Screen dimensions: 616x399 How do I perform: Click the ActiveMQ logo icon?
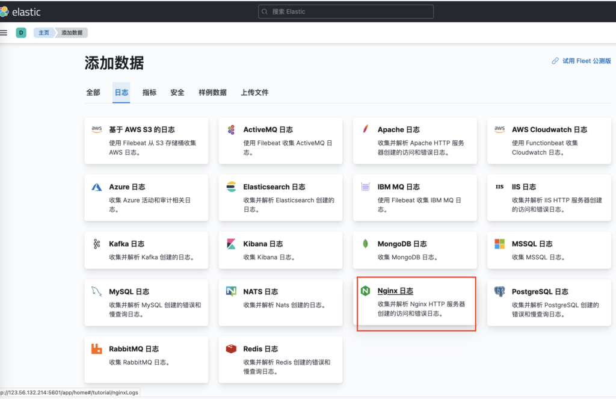click(x=231, y=129)
